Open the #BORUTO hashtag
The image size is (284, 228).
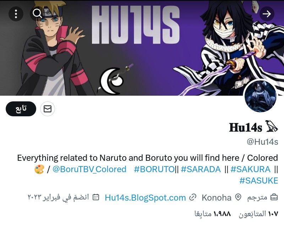[x=154, y=169]
